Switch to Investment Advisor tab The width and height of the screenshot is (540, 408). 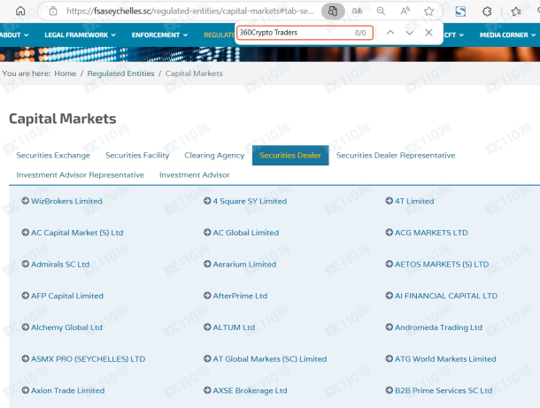click(194, 175)
